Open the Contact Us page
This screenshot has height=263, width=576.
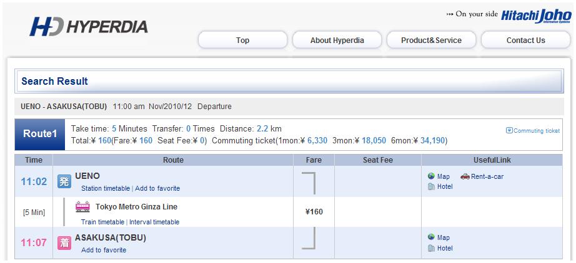click(525, 41)
